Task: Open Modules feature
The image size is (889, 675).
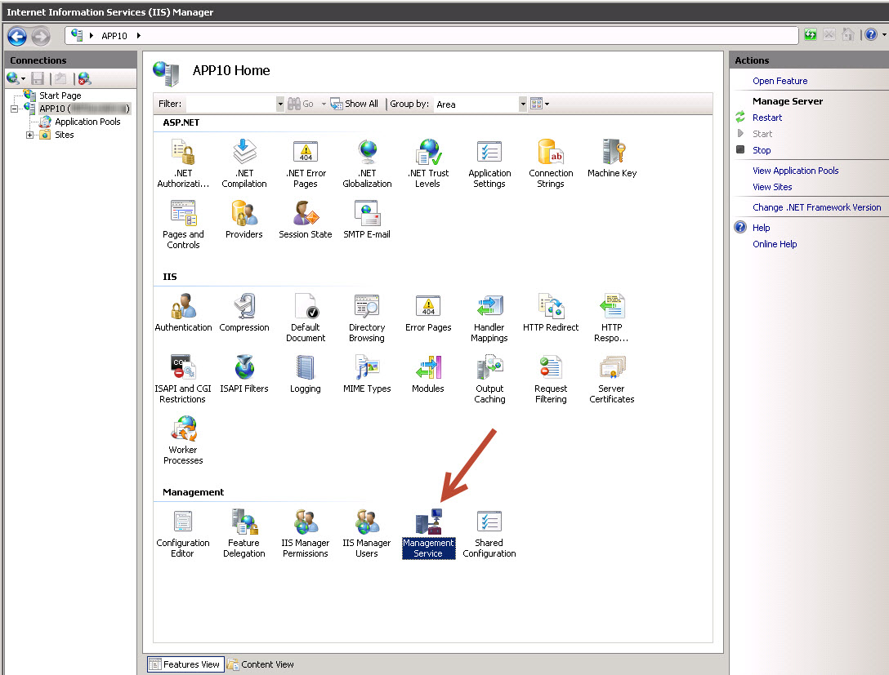Action: tap(428, 374)
